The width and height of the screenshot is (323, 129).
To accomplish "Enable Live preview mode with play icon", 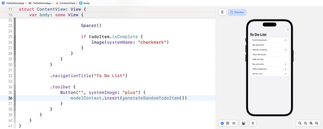I will 222,123.
